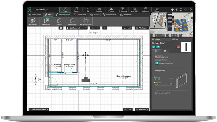This screenshot has width=217, height=122.
Task: Open the Visuel HD rendering step
Action: [134, 10]
